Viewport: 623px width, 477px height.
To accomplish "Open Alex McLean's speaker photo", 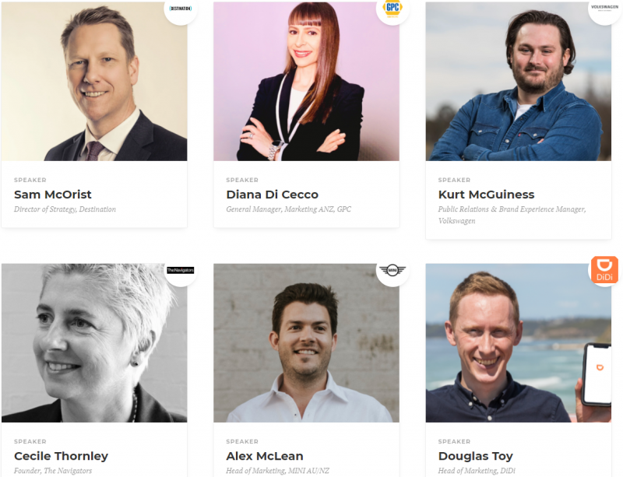I will pos(306,342).
